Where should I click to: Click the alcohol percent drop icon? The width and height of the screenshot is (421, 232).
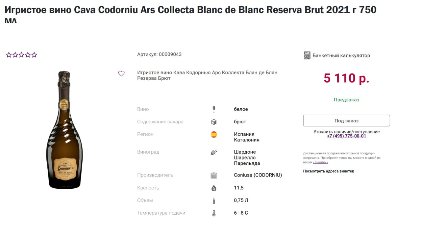(x=214, y=188)
